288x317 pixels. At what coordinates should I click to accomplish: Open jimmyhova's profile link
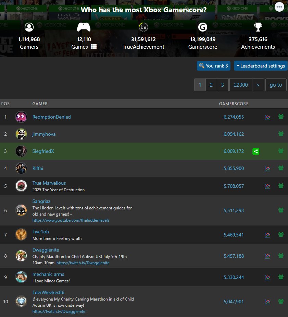(x=44, y=134)
